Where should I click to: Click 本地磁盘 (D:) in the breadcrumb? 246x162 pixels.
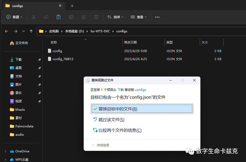[x=75, y=31]
